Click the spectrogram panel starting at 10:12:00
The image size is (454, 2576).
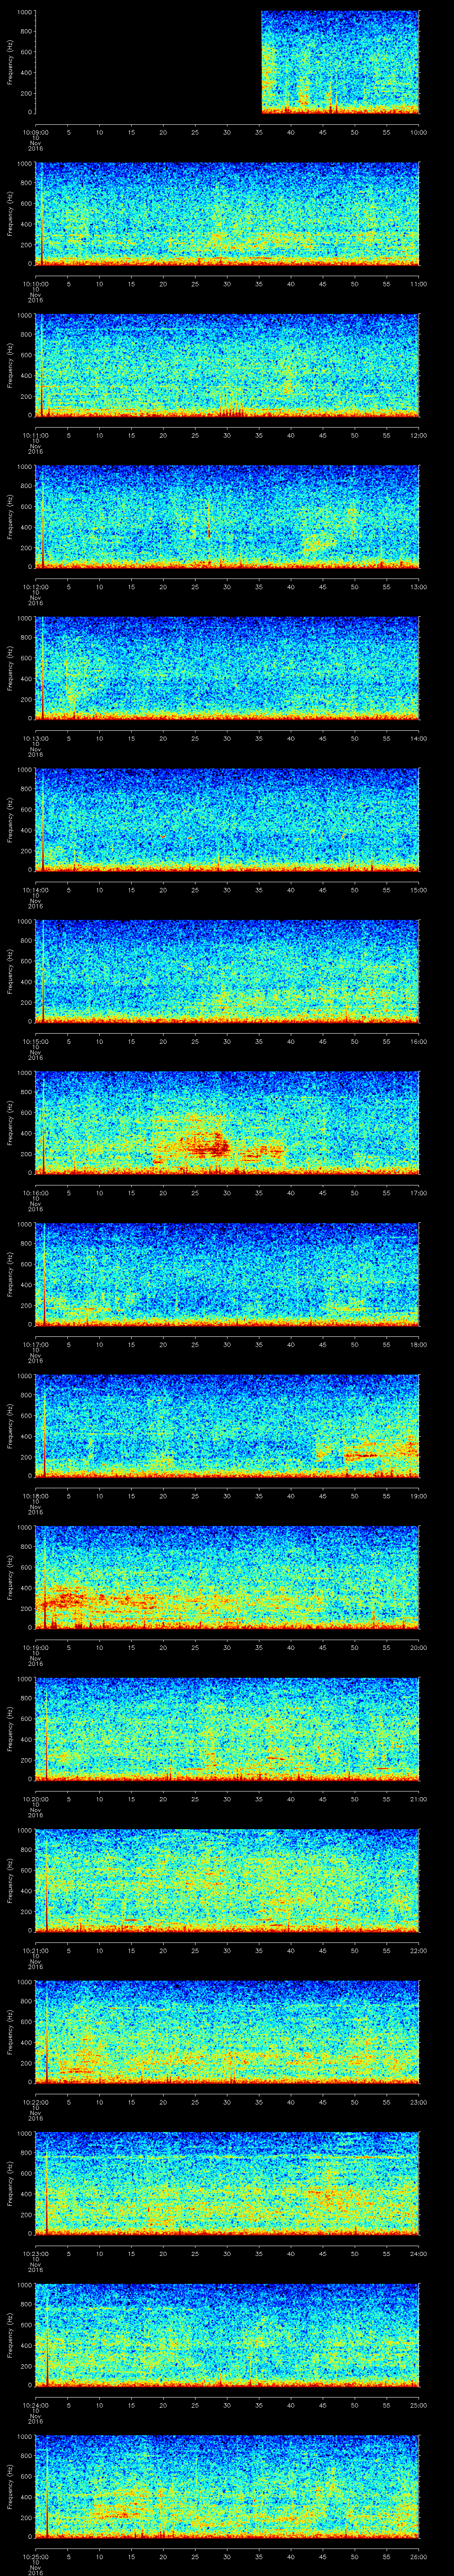(227, 517)
